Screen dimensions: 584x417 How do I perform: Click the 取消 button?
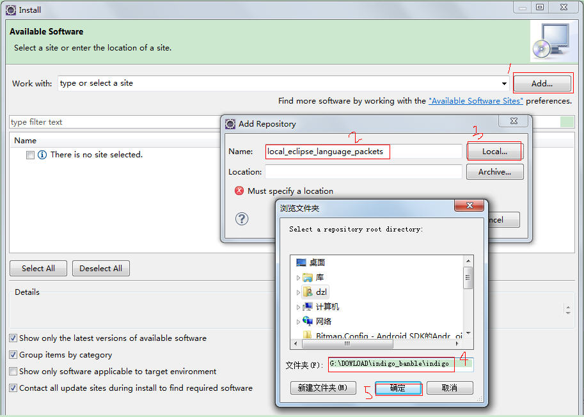tap(450, 388)
